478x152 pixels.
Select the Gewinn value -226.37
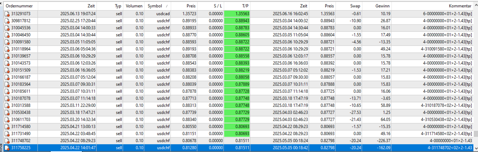click(383, 141)
